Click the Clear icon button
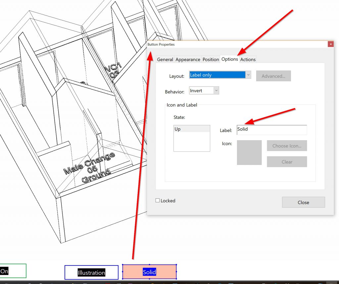339x284 pixels. pyautogui.click(x=287, y=162)
